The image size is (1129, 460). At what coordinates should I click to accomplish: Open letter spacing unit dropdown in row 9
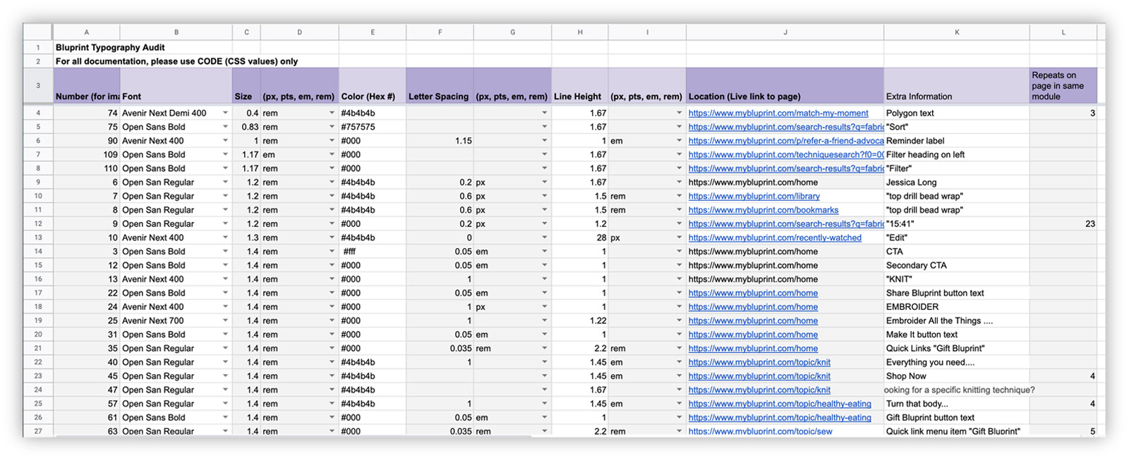[544, 182]
